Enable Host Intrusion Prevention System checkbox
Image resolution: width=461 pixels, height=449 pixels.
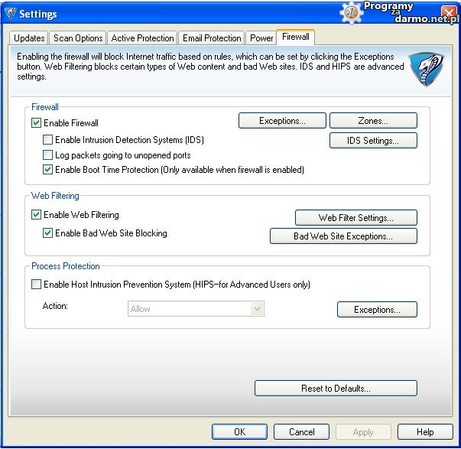(x=37, y=285)
